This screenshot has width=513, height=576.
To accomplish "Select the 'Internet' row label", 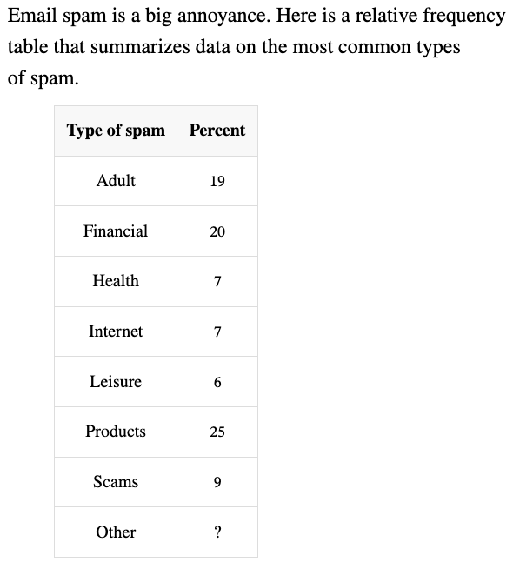I will tap(116, 332).
